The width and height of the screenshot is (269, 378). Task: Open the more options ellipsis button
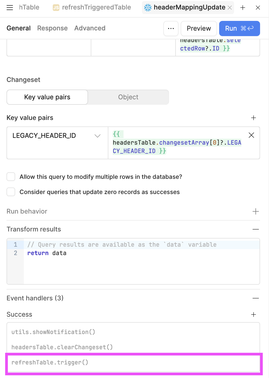point(171,28)
